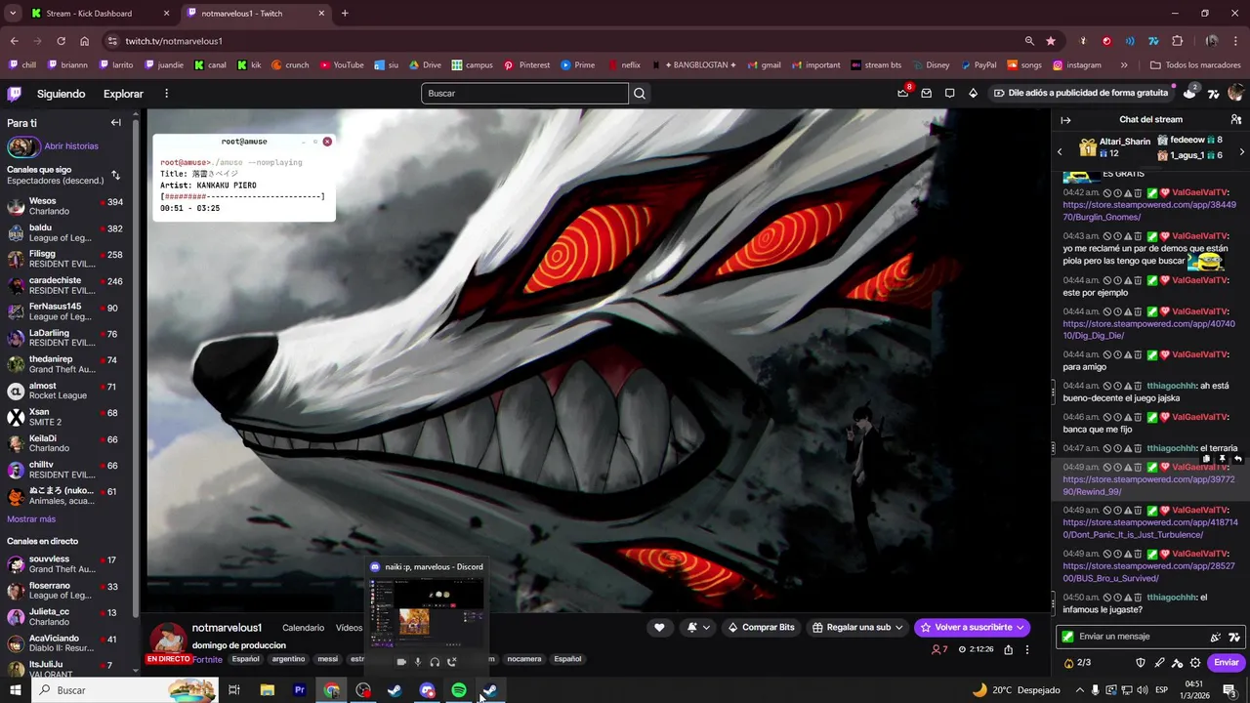Click the argentino stream tag

pyautogui.click(x=288, y=659)
